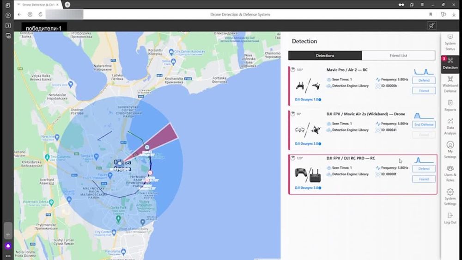The width and height of the screenshot is (462, 260).
Task: Open System Settings gear
Action: (450, 195)
